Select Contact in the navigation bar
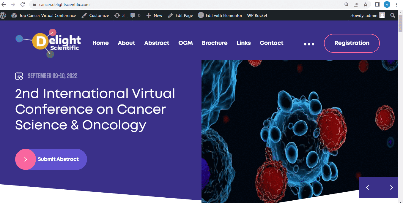Viewport: 403px width, 203px height. point(271,43)
